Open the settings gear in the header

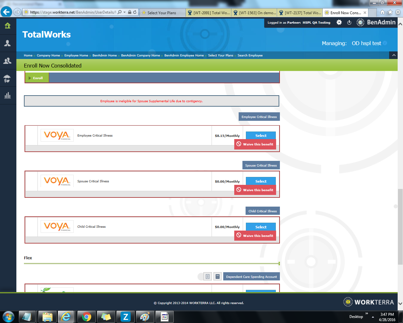click(338, 22)
